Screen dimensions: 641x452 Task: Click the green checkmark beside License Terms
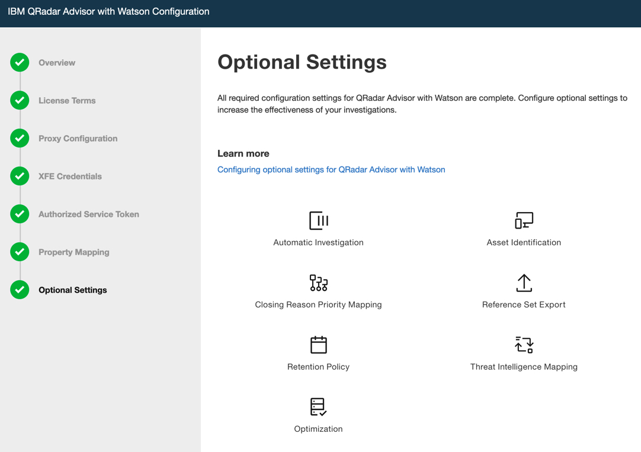tap(20, 101)
